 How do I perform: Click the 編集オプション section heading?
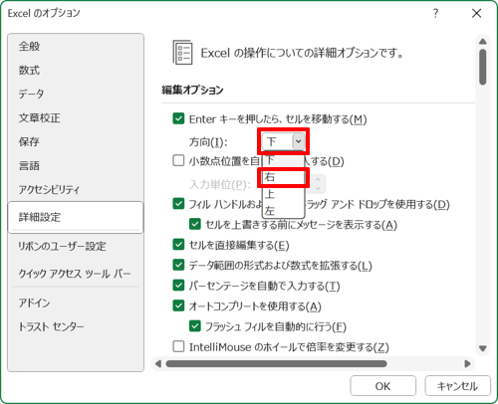pos(192,90)
